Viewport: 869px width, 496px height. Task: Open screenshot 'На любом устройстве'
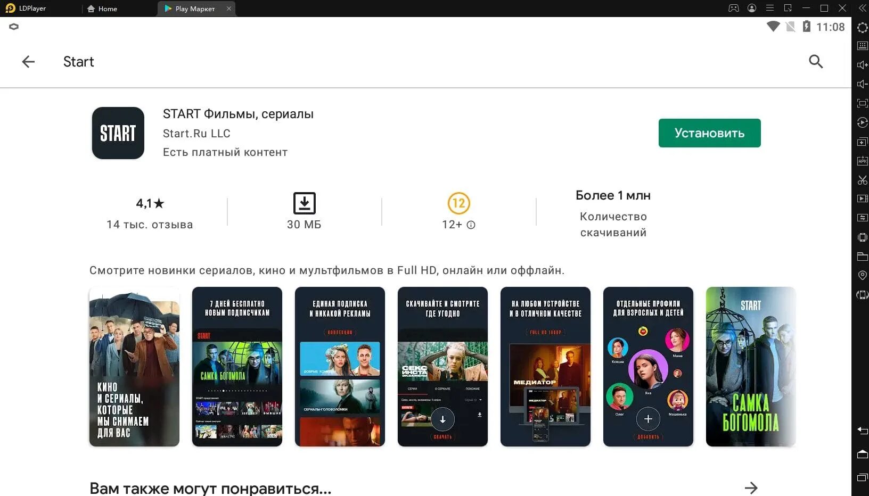pyautogui.click(x=545, y=367)
